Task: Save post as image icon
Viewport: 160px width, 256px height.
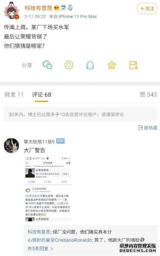Action: coord(133,65)
